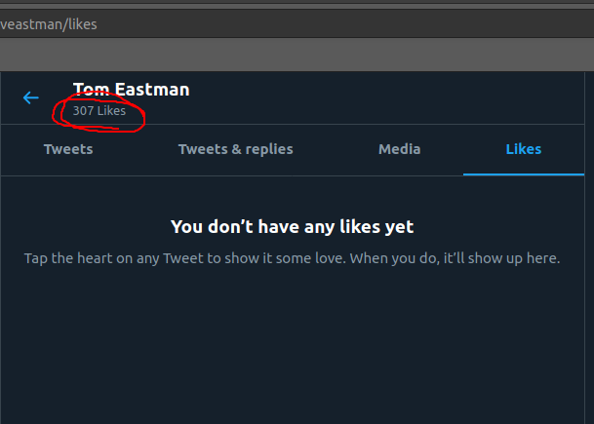Select the Media tab

point(399,149)
